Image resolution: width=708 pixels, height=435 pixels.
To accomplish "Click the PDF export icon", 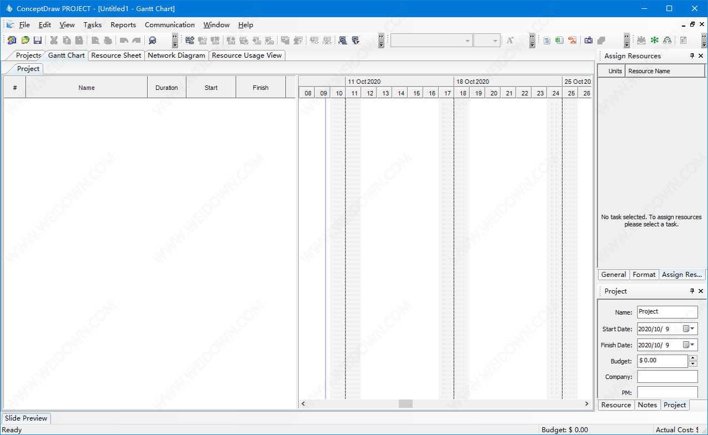I will 572,40.
